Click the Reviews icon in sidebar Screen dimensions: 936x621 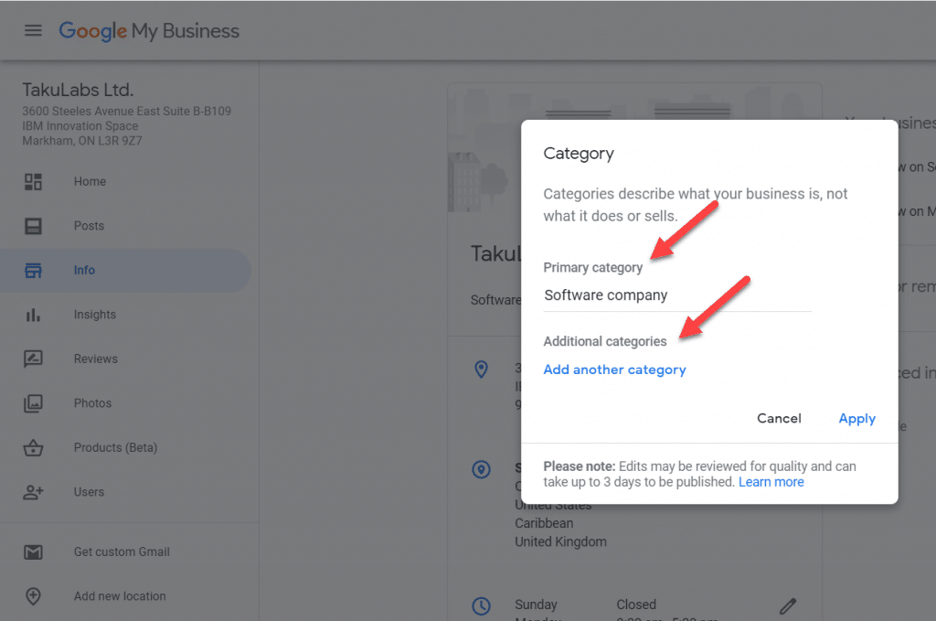click(33, 359)
